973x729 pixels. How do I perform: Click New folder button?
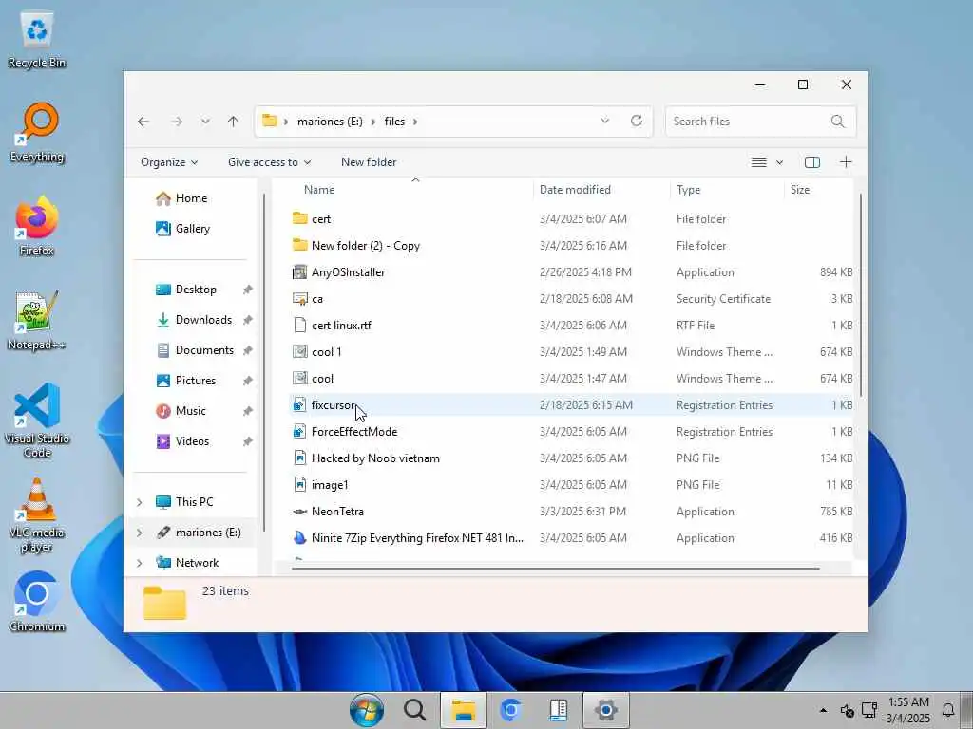coord(369,162)
